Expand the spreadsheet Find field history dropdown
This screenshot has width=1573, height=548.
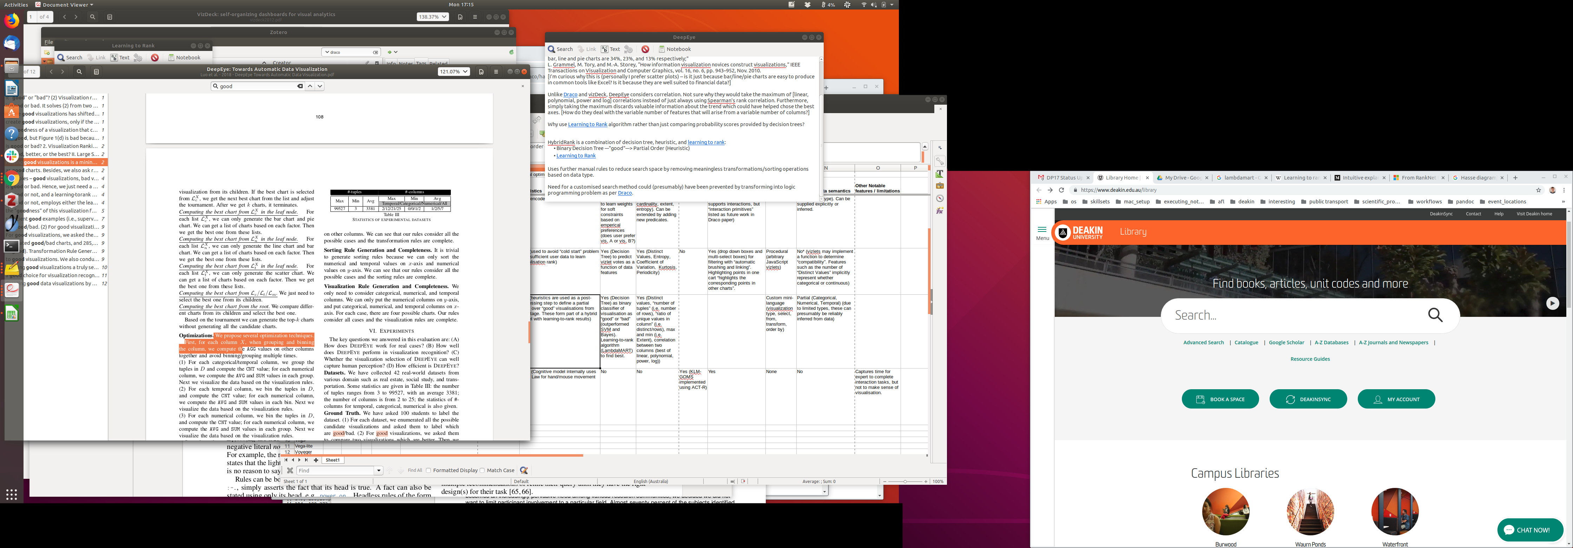[x=379, y=470]
